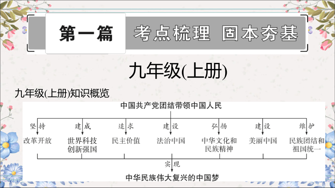The height and width of the screenshot is (188, 335).
Task: Click the '第一篇' title box
Action: coord(85,33)
